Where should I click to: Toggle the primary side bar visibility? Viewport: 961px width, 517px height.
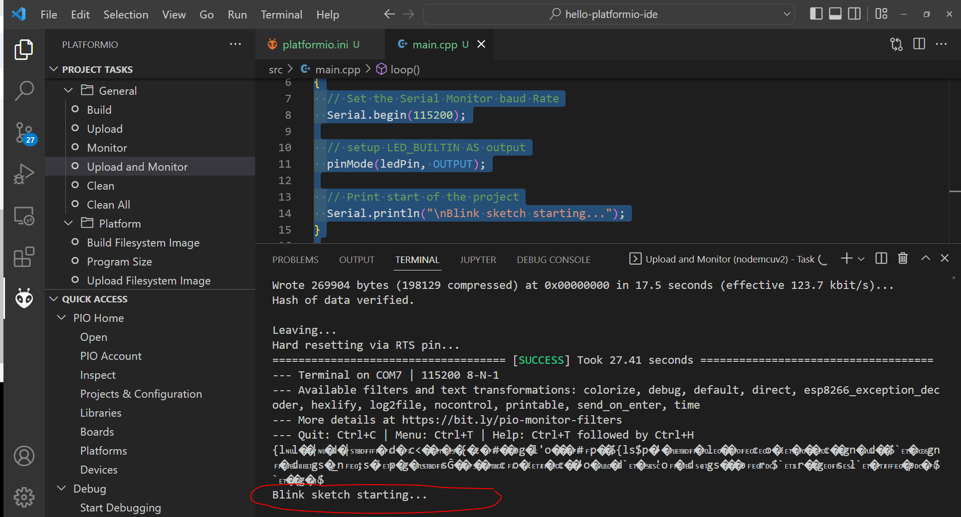pyautogui.click(x=816, y=13)
